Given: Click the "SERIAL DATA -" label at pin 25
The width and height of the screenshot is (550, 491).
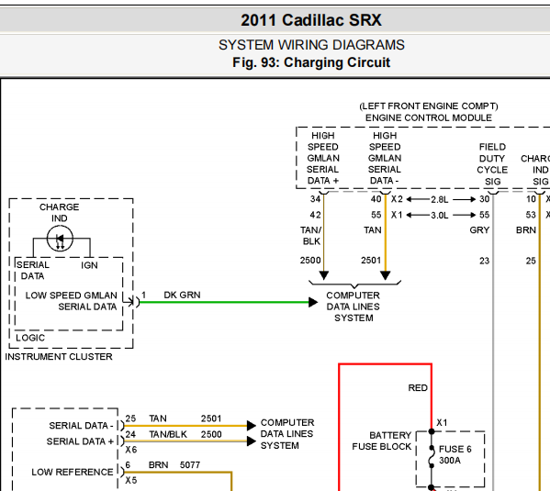Looking at the screenshot, I should tap(81, 426).
